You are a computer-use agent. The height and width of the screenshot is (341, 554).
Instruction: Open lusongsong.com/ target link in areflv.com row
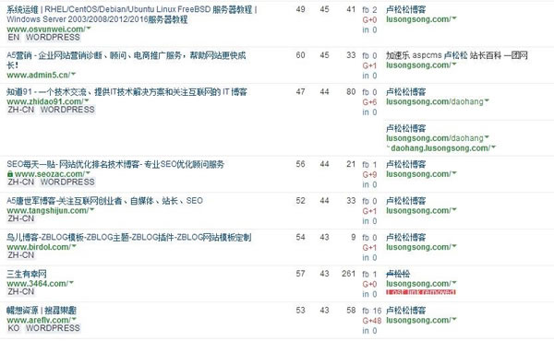coord(418,320)
